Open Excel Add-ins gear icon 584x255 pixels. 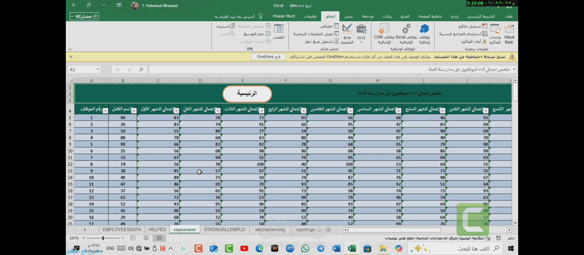pyautogui.click(x=406, y=34)
